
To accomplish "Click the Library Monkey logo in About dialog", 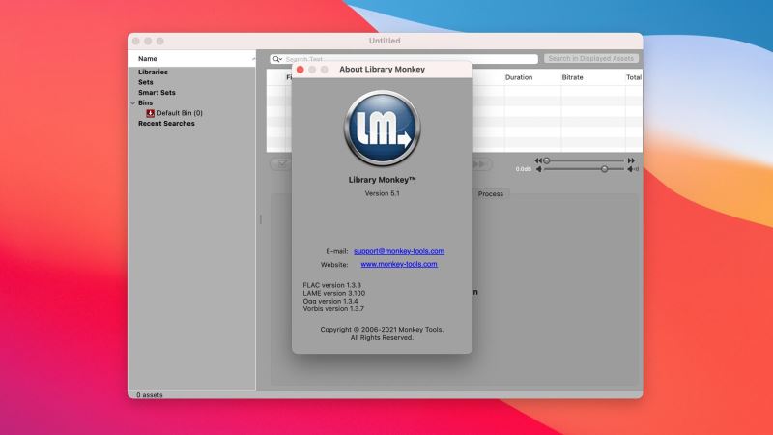I will click(382, 129).
